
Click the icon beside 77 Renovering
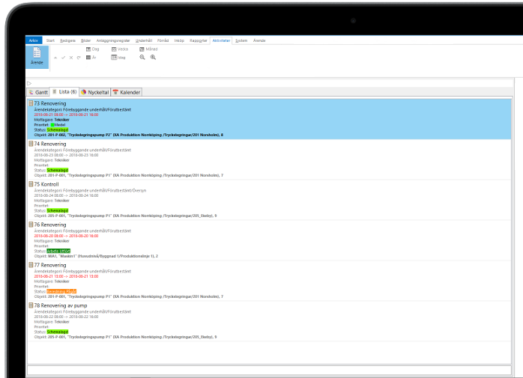point(31,265)
